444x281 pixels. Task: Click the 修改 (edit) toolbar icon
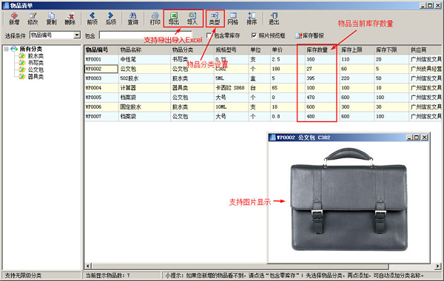pos(33,18)
